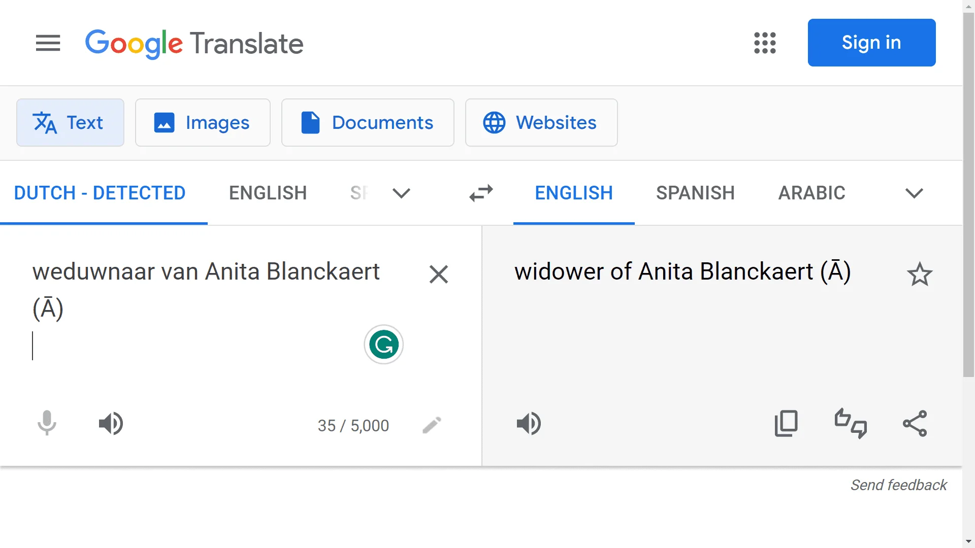Screen dimensions: 975x548
Task: Click the Sign in button
Action: pos(871,43)
